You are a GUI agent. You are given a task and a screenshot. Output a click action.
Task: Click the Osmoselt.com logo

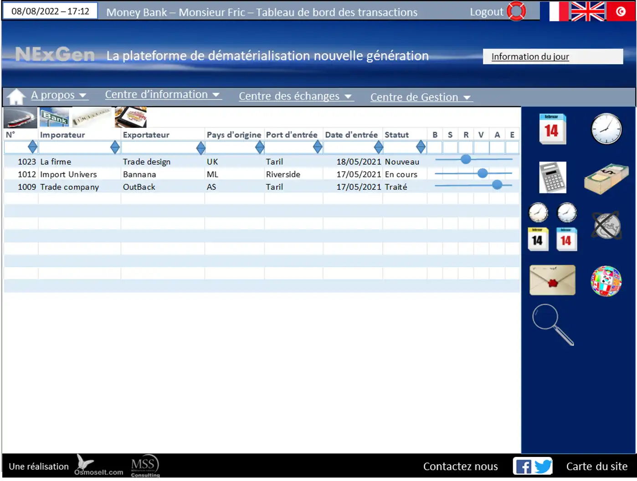tap(98, 466)
